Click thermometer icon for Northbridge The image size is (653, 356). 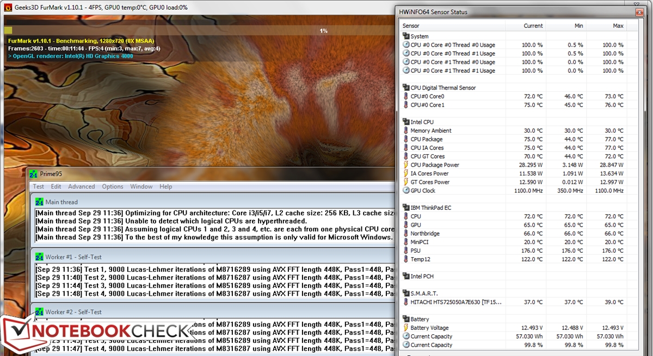[x=406, y=233]
